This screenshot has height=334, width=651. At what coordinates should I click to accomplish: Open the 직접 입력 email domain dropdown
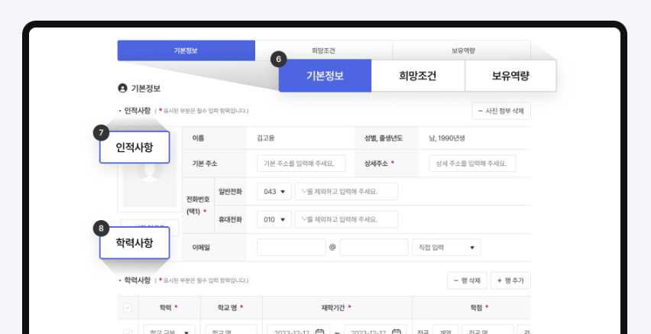(x=446, y=247)
